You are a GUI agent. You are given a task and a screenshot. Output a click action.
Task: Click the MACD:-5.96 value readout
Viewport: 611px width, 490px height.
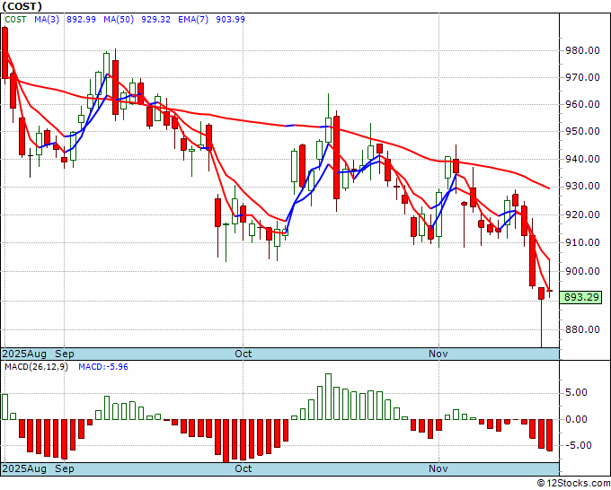coord(103,367)
